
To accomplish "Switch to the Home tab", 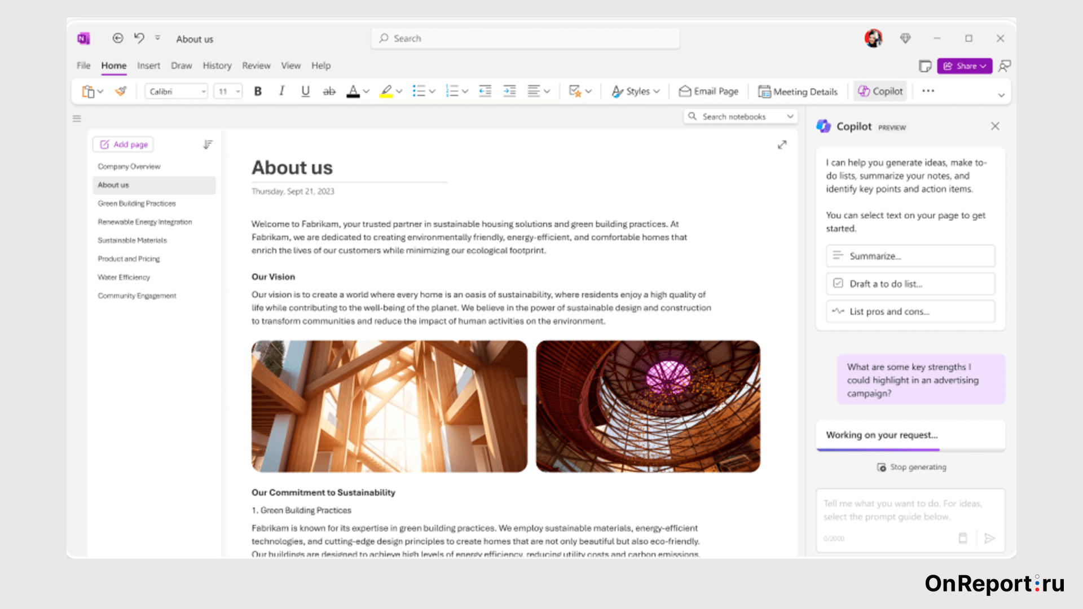I will [114, 65].
